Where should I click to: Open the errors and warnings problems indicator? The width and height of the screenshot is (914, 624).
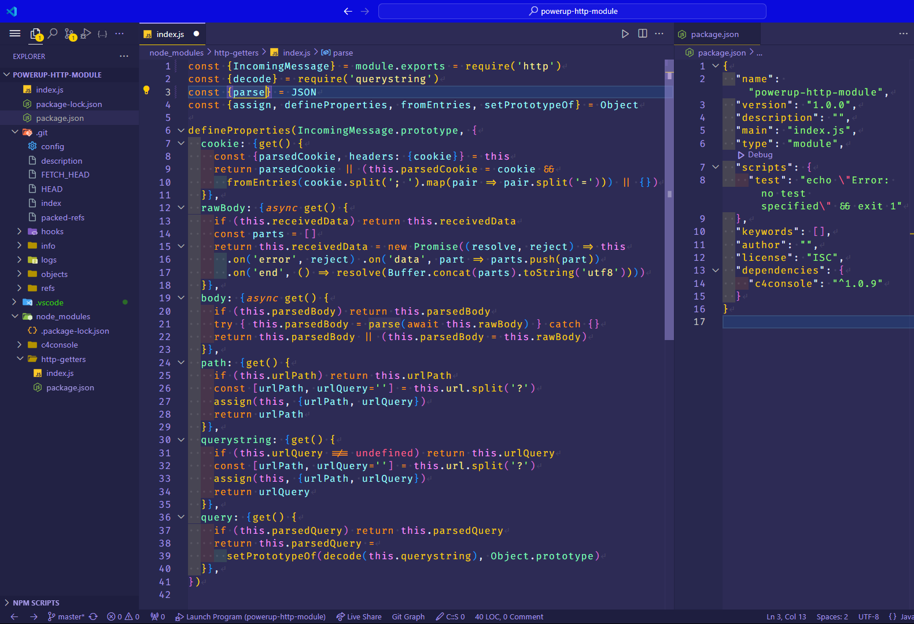[123, 616]
